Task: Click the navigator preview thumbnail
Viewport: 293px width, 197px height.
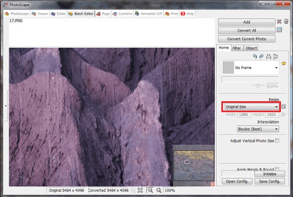Action: coord(194,165)
